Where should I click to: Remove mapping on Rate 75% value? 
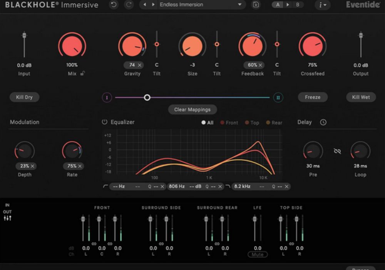pos(80,166)
